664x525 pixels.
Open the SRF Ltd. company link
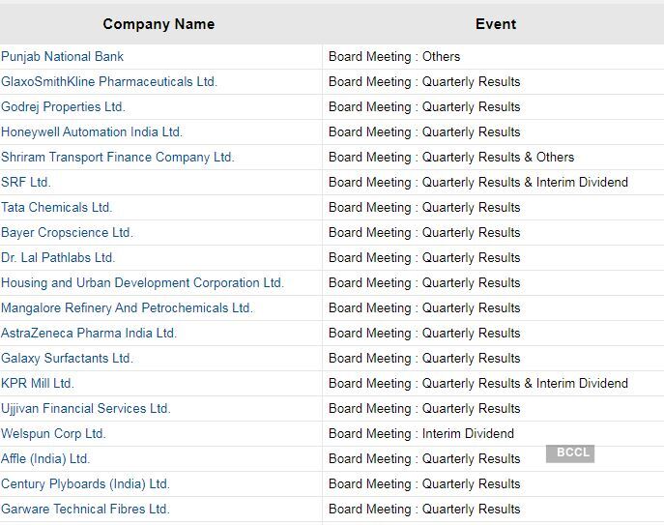26,183
